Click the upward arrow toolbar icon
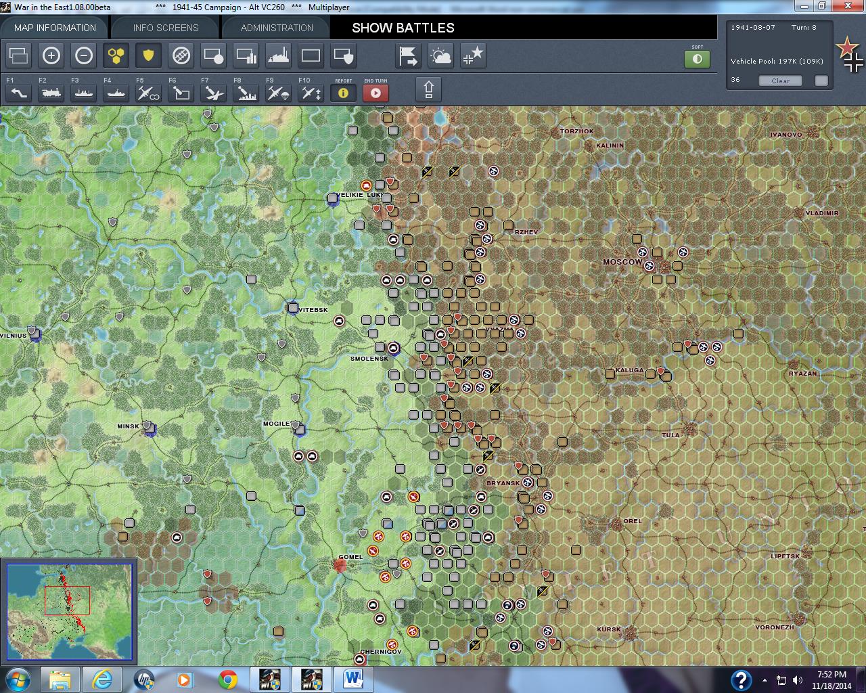 [x=429, y=89]
